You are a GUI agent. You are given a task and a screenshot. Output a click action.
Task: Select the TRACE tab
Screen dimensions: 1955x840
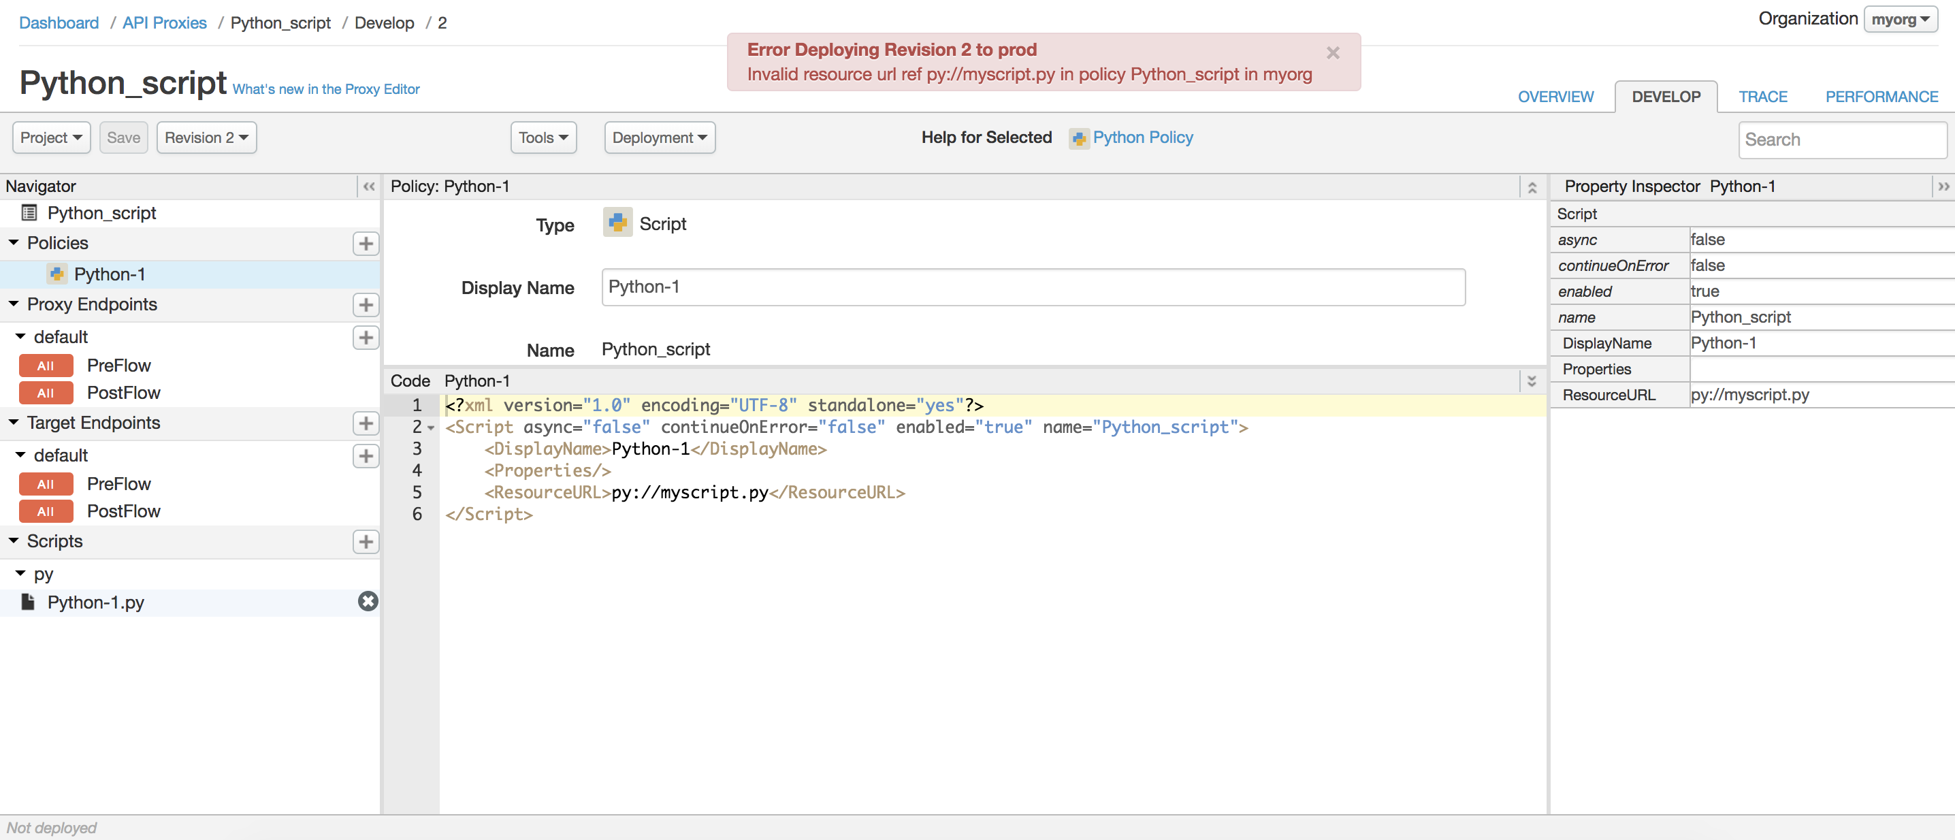pos(1762,95)
